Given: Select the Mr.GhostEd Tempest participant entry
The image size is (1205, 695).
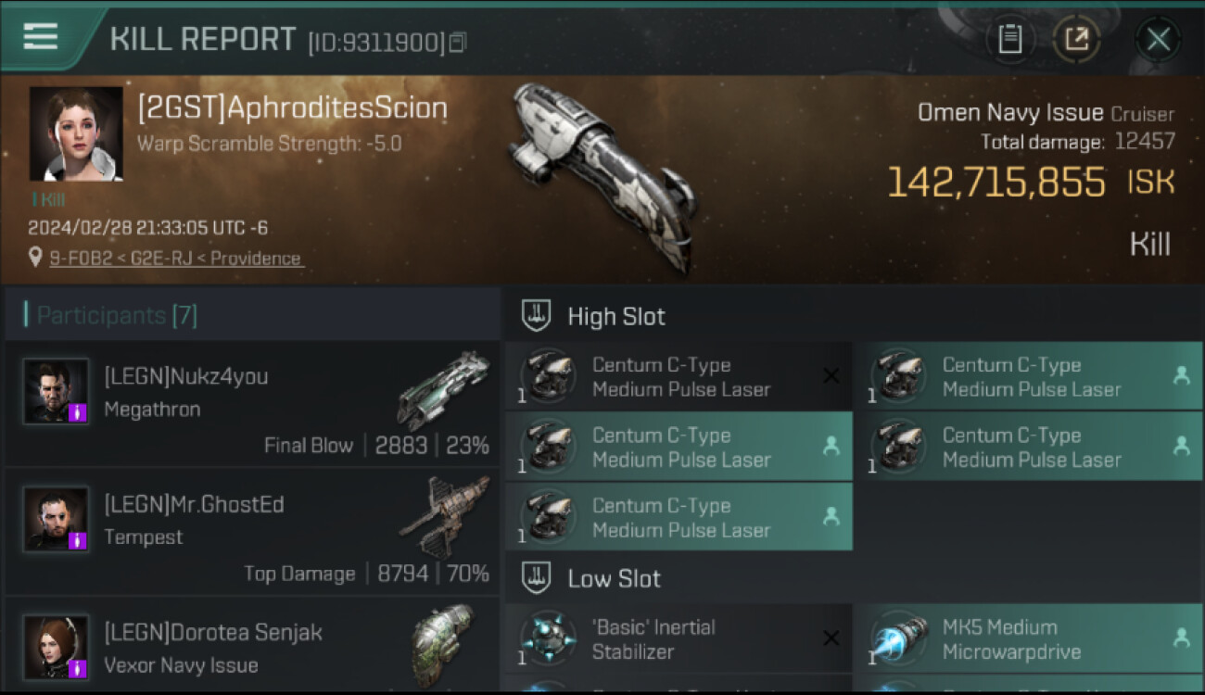Looking at the screenshot, I should pos(252,532).
